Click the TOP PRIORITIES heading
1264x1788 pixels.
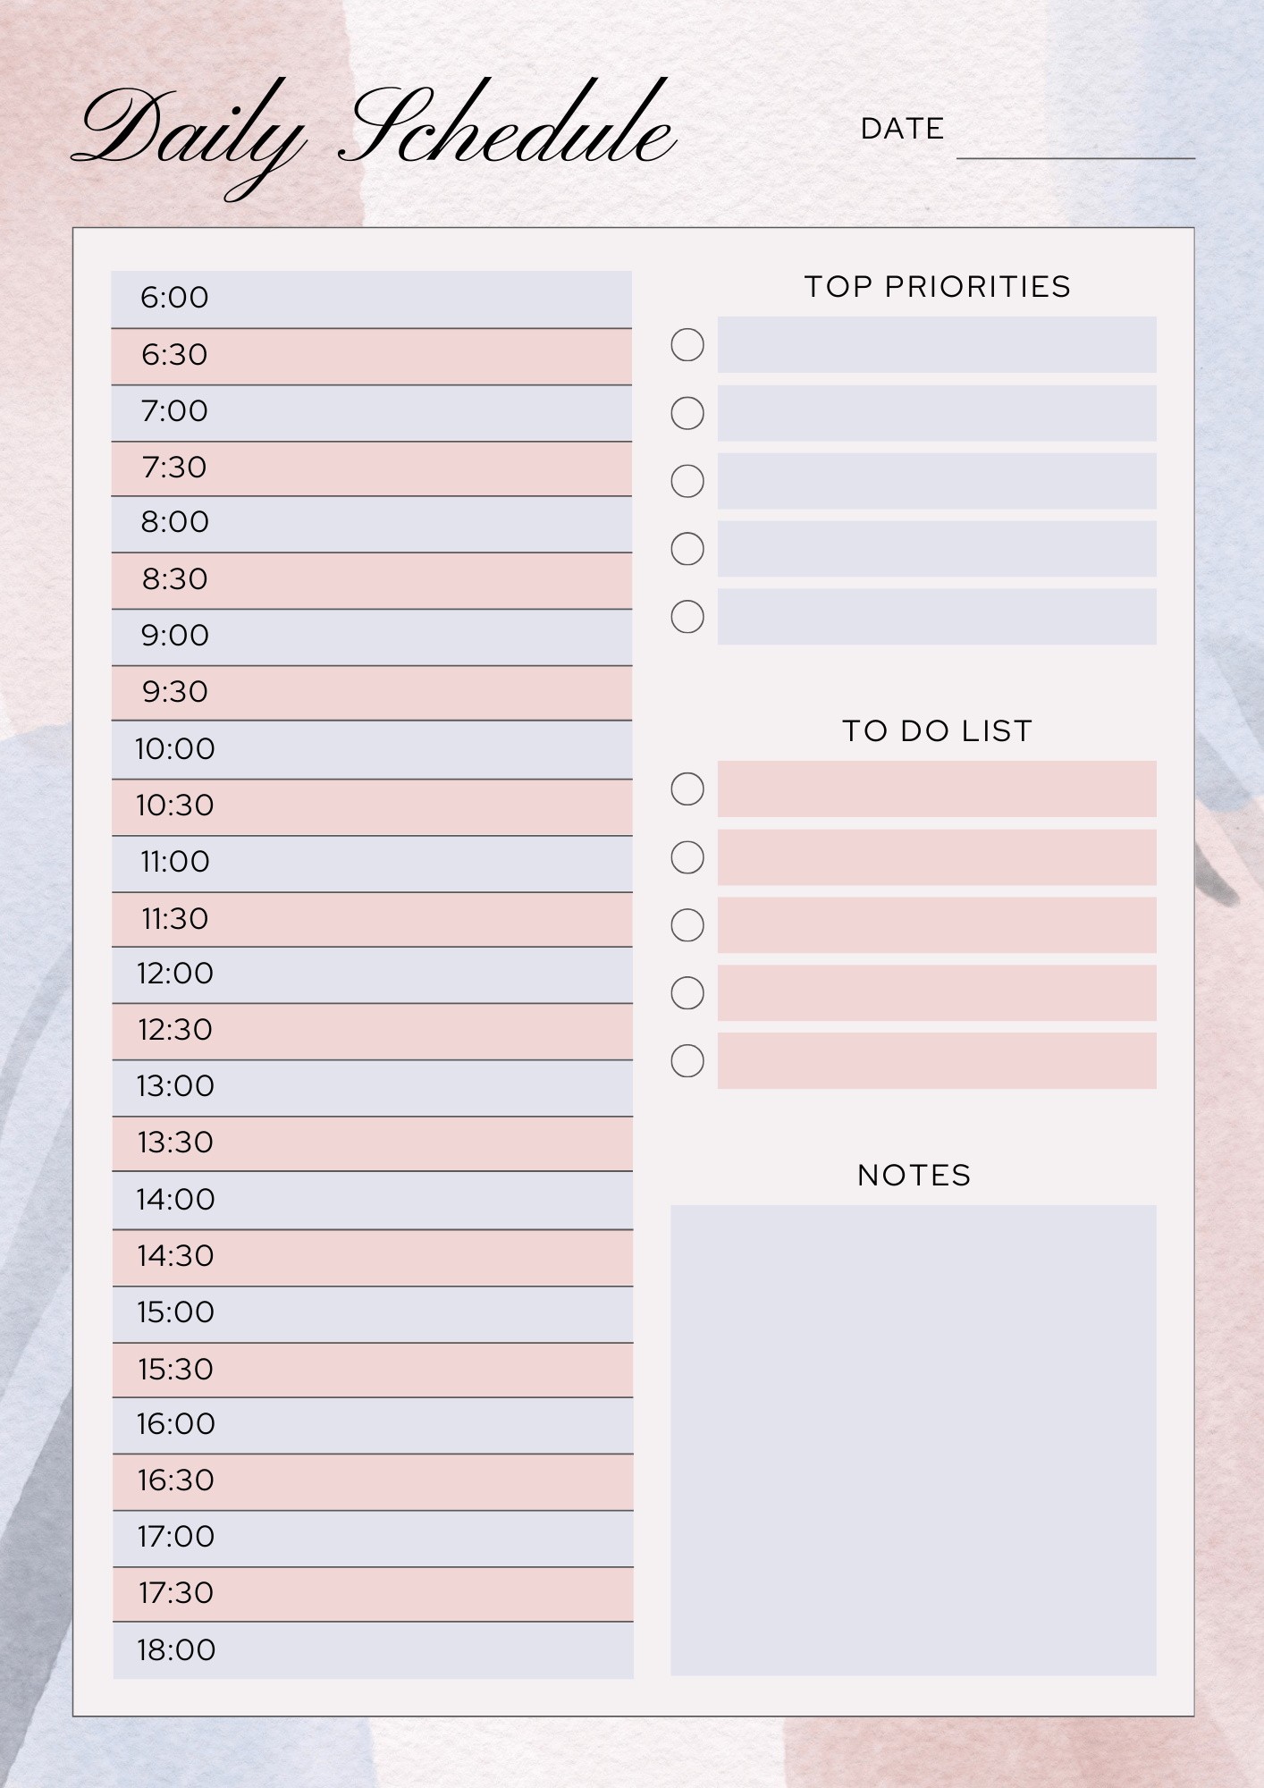(x=937, y=286)
